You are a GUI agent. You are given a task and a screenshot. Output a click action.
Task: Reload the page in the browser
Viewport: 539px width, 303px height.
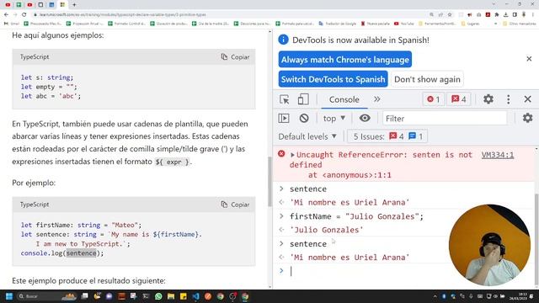[x=24, y=15]
